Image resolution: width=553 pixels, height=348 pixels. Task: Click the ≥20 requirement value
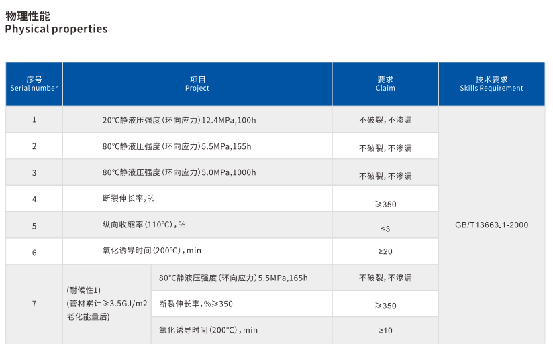coord(385,251)
